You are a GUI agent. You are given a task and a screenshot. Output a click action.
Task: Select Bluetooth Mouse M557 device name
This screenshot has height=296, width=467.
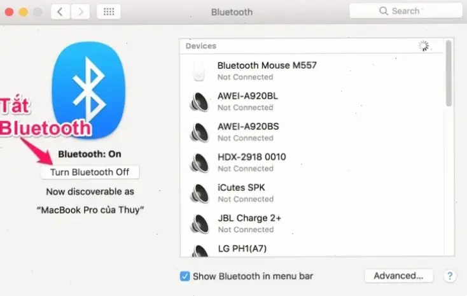(x=267, y=66)
